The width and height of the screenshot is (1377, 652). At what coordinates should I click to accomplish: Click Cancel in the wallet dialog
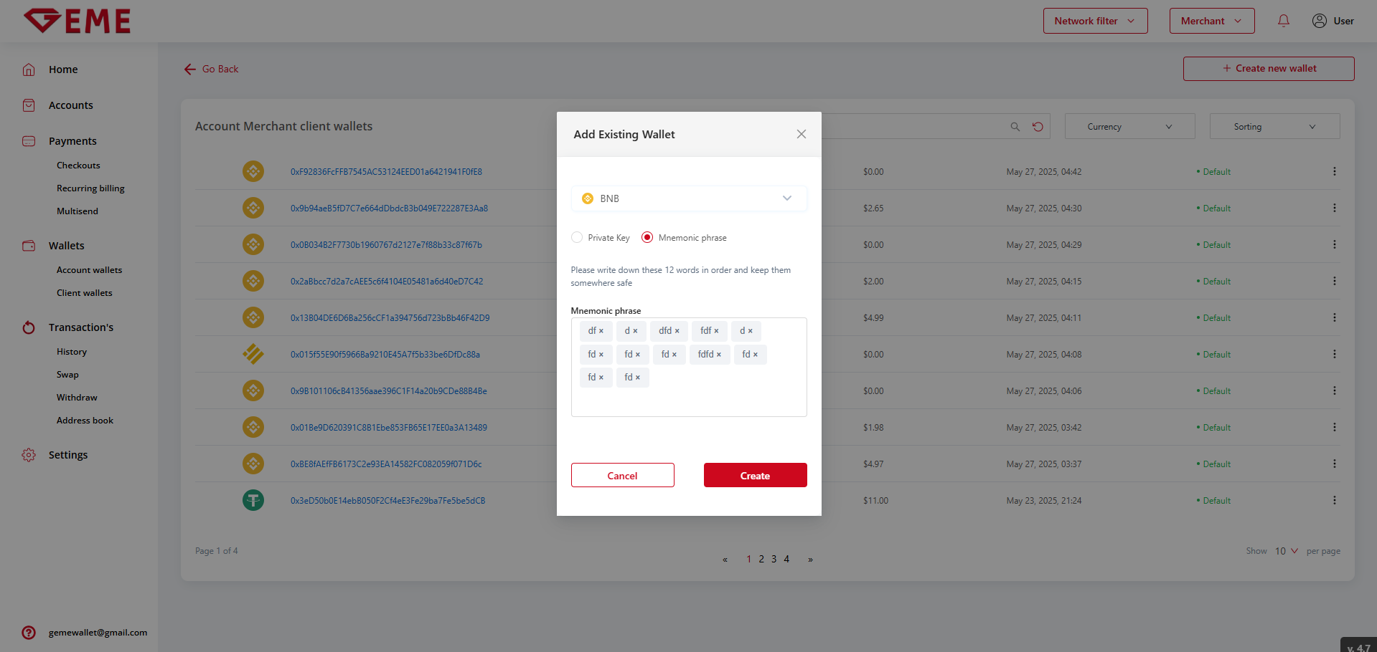[x=622, y=476]
